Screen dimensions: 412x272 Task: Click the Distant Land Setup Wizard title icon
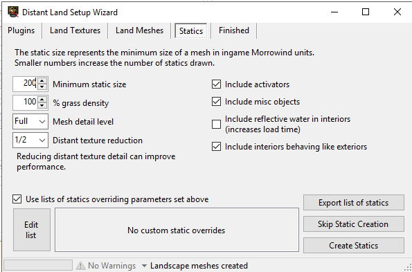coord(13,12)
